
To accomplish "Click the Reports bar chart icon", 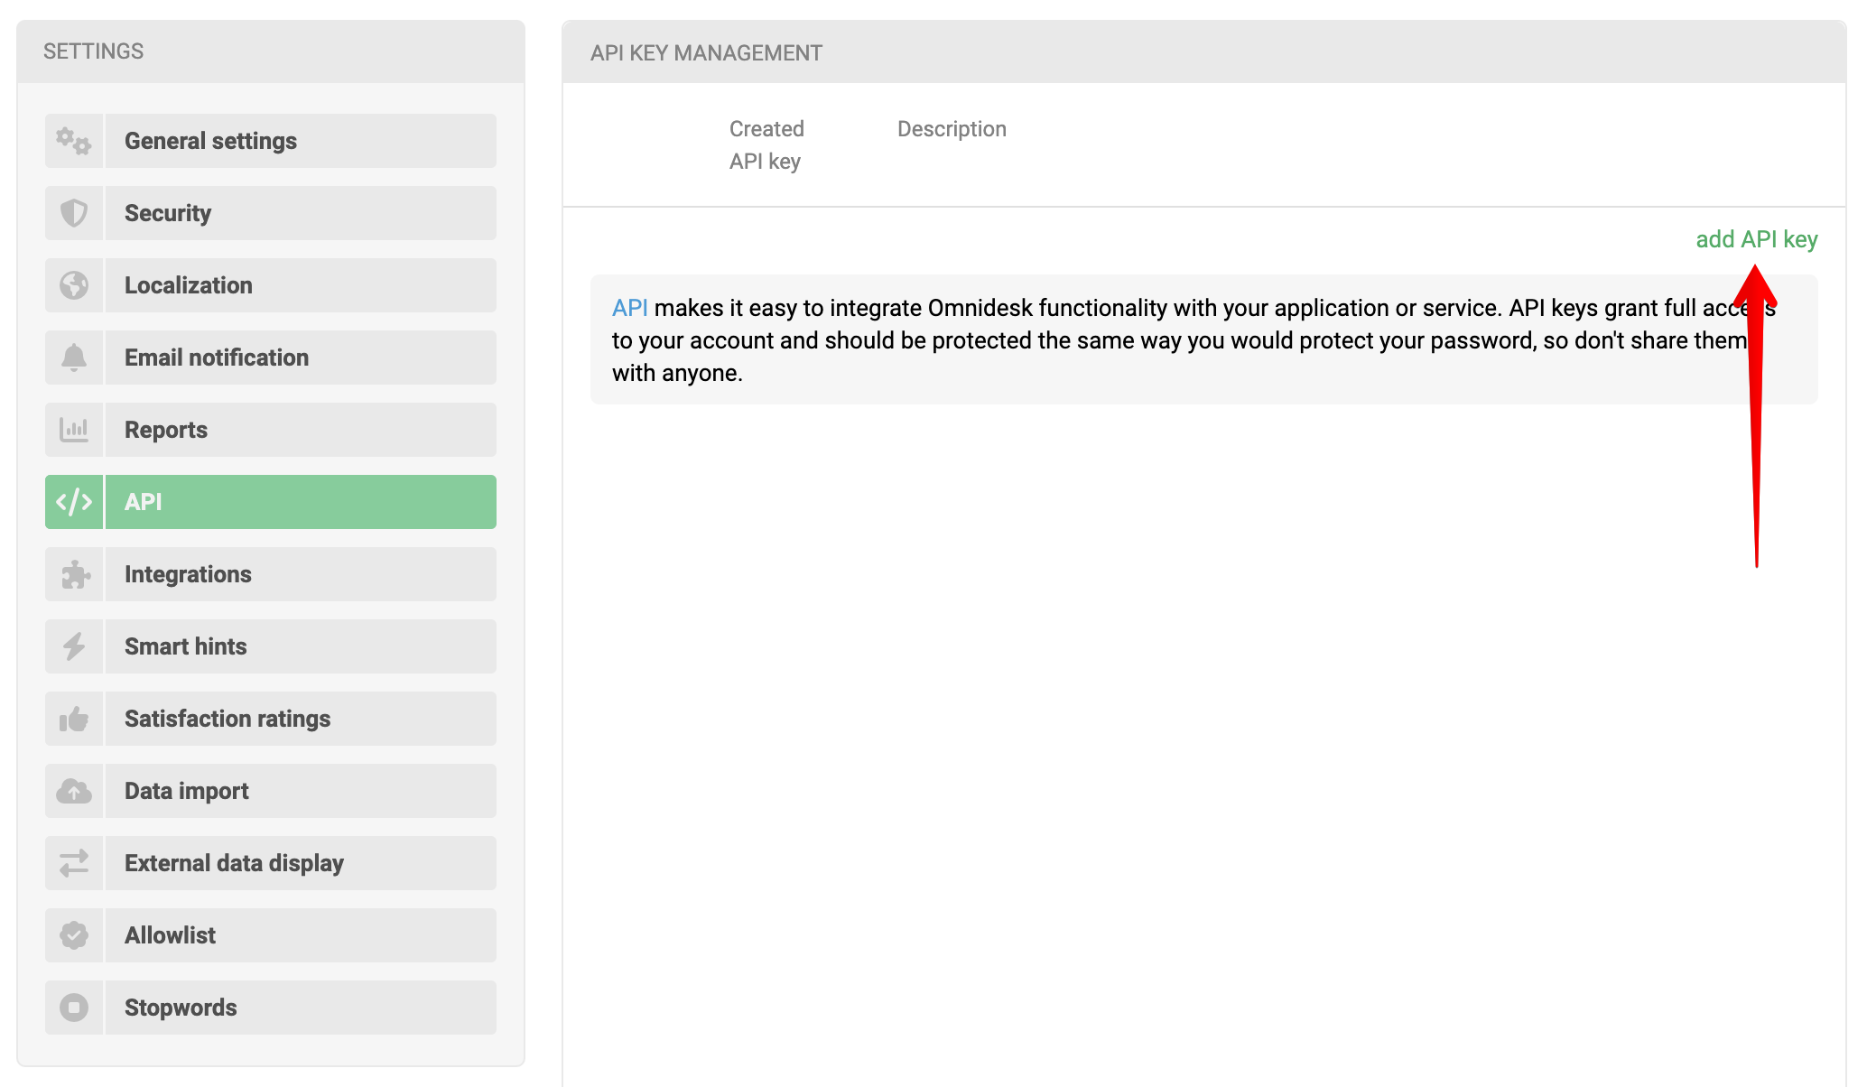I will [x=72, y=428].
